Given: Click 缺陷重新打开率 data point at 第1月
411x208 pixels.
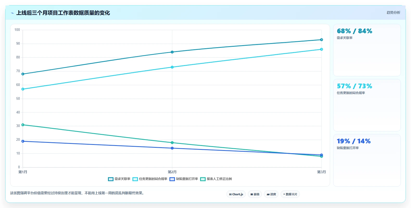Looking at the screenshot, I should (x=23, y=141).
